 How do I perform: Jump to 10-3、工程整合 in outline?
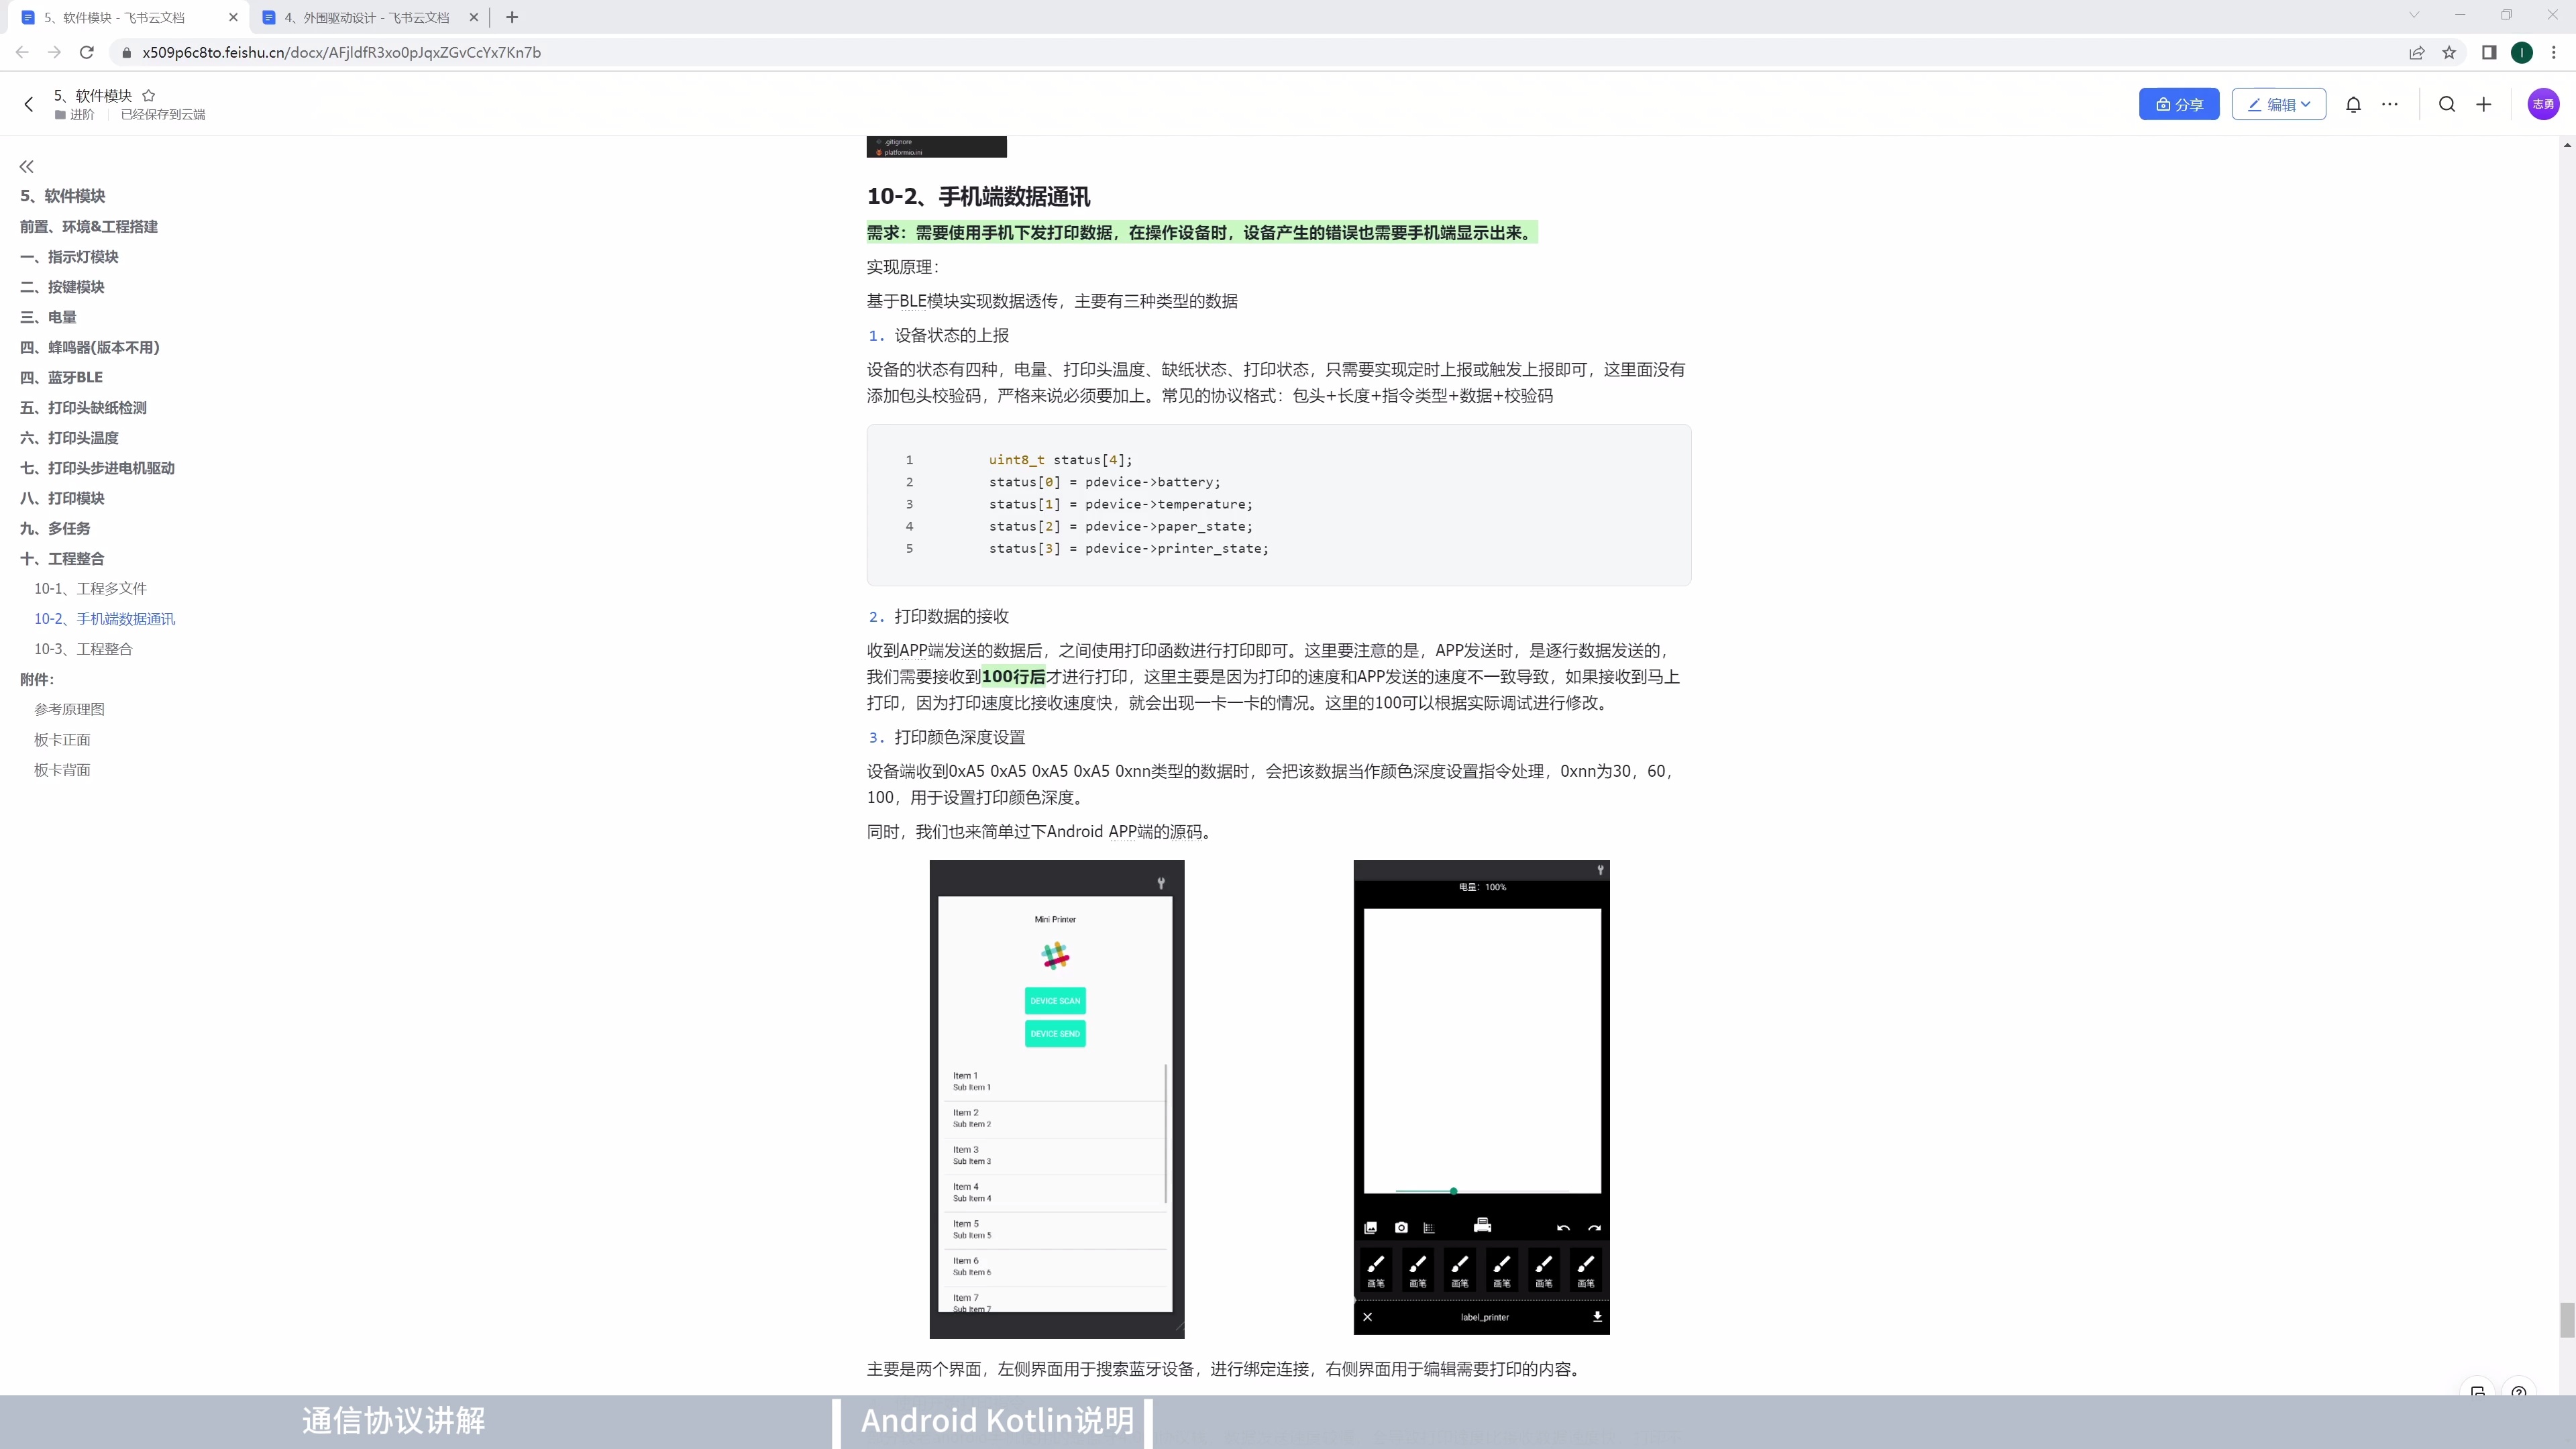[x=83, y=649]
